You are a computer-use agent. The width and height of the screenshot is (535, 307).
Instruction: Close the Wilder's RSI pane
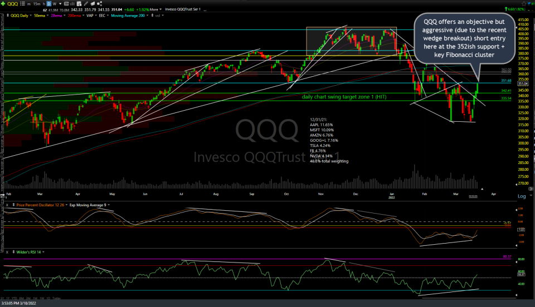click(7, 252)
